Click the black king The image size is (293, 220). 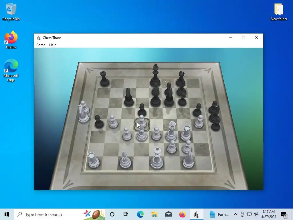[x=155, y=76]
